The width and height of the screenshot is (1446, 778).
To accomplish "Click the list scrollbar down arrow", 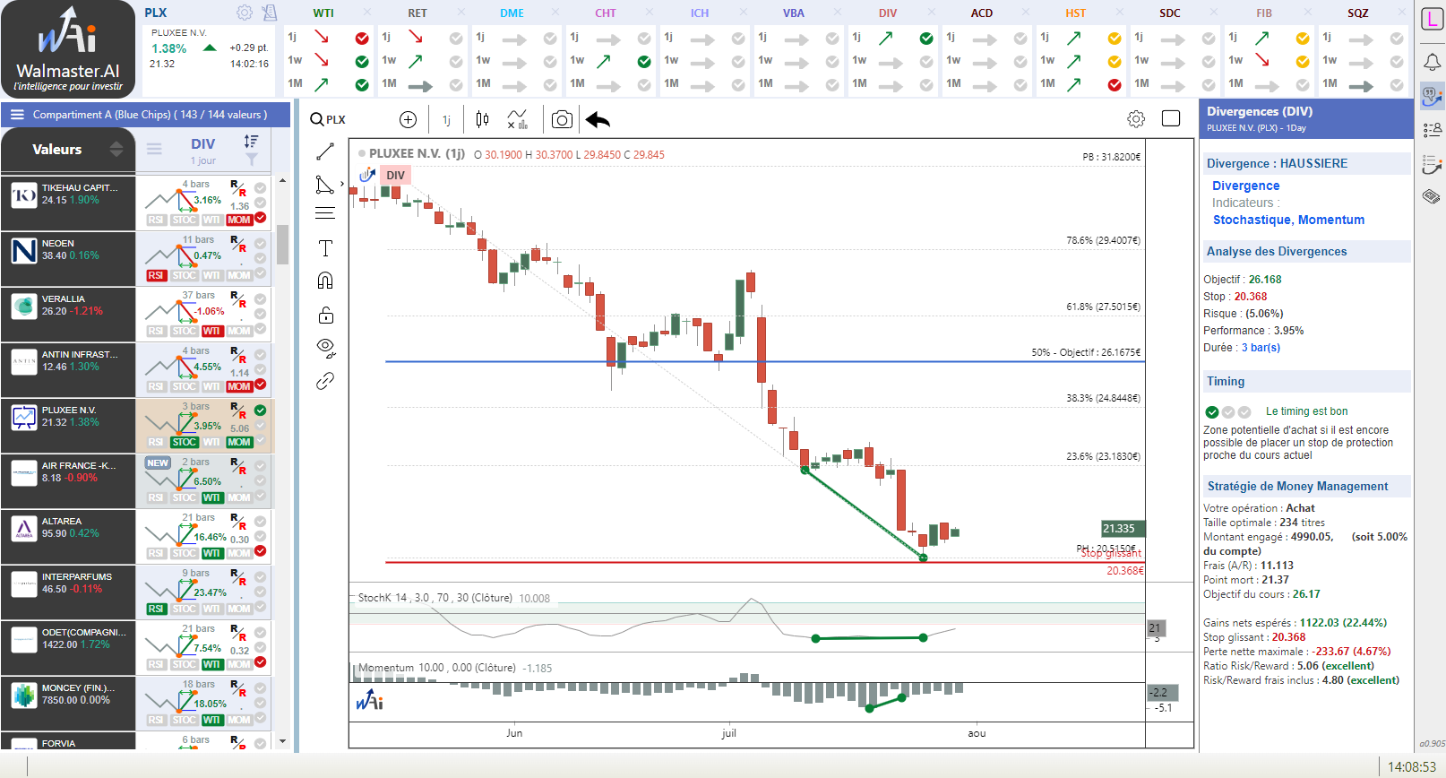I will click(x=282, y=741).
